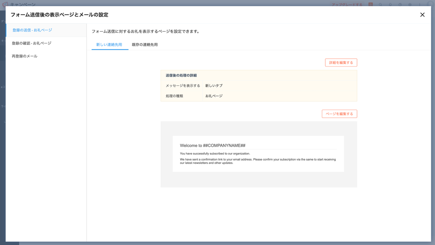Click the 処理の種類 row
This screenshot has width=435, height=245.
click(258, 96)
